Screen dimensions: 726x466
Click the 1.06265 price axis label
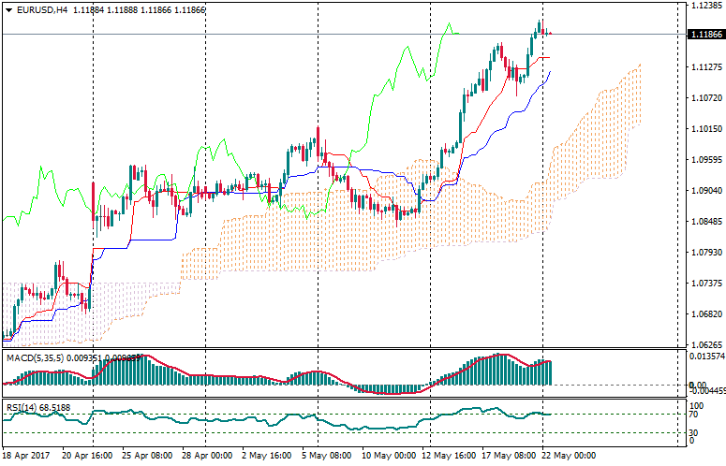(704, 345)
